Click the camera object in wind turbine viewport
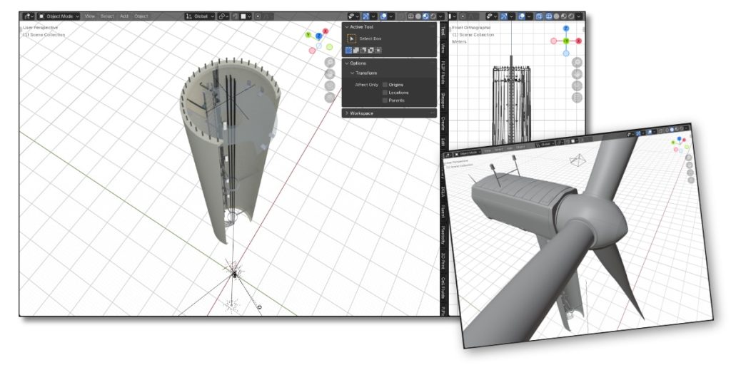 point(578,160)
